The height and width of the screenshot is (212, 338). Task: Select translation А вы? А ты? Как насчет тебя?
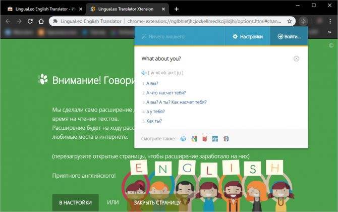(177, 102)
